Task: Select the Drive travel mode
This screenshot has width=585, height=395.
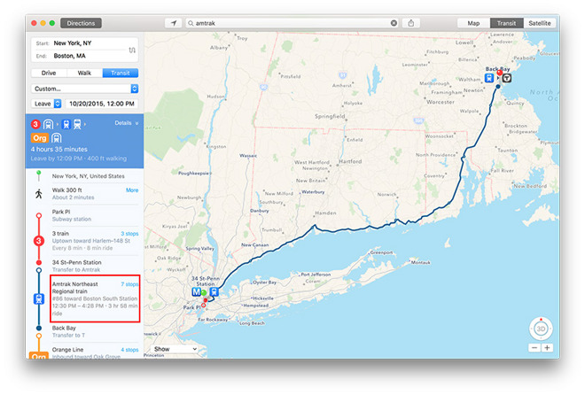Action: click(x=49, y=74)
